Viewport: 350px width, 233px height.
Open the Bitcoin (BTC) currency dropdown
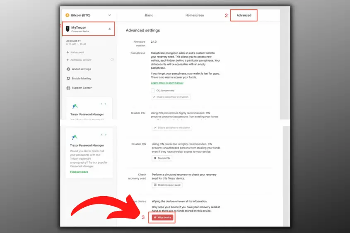[88, 15]
